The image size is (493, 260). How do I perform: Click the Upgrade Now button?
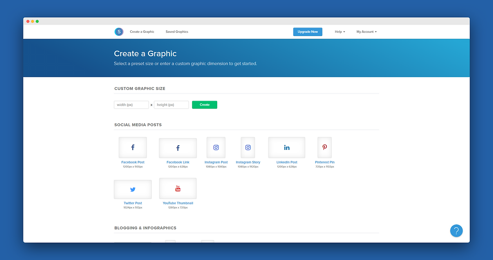[308, 32]
